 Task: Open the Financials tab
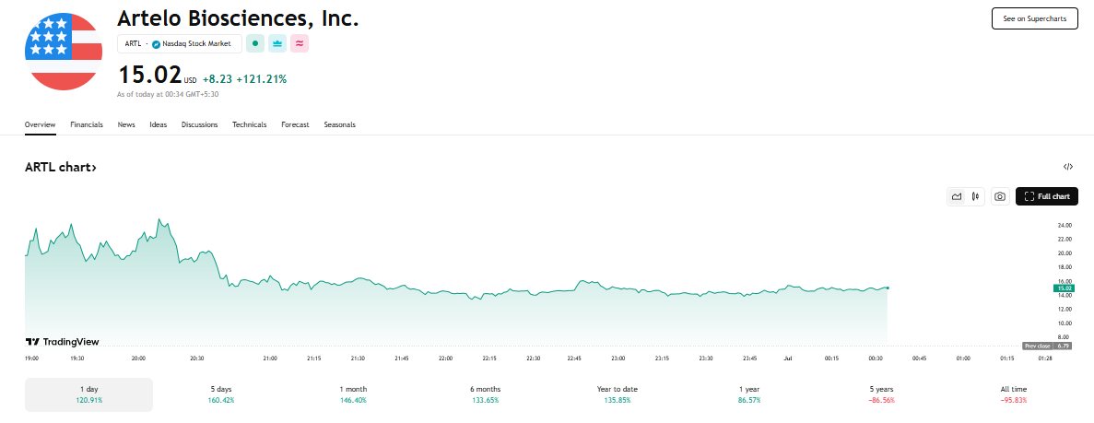click(87, 125)
